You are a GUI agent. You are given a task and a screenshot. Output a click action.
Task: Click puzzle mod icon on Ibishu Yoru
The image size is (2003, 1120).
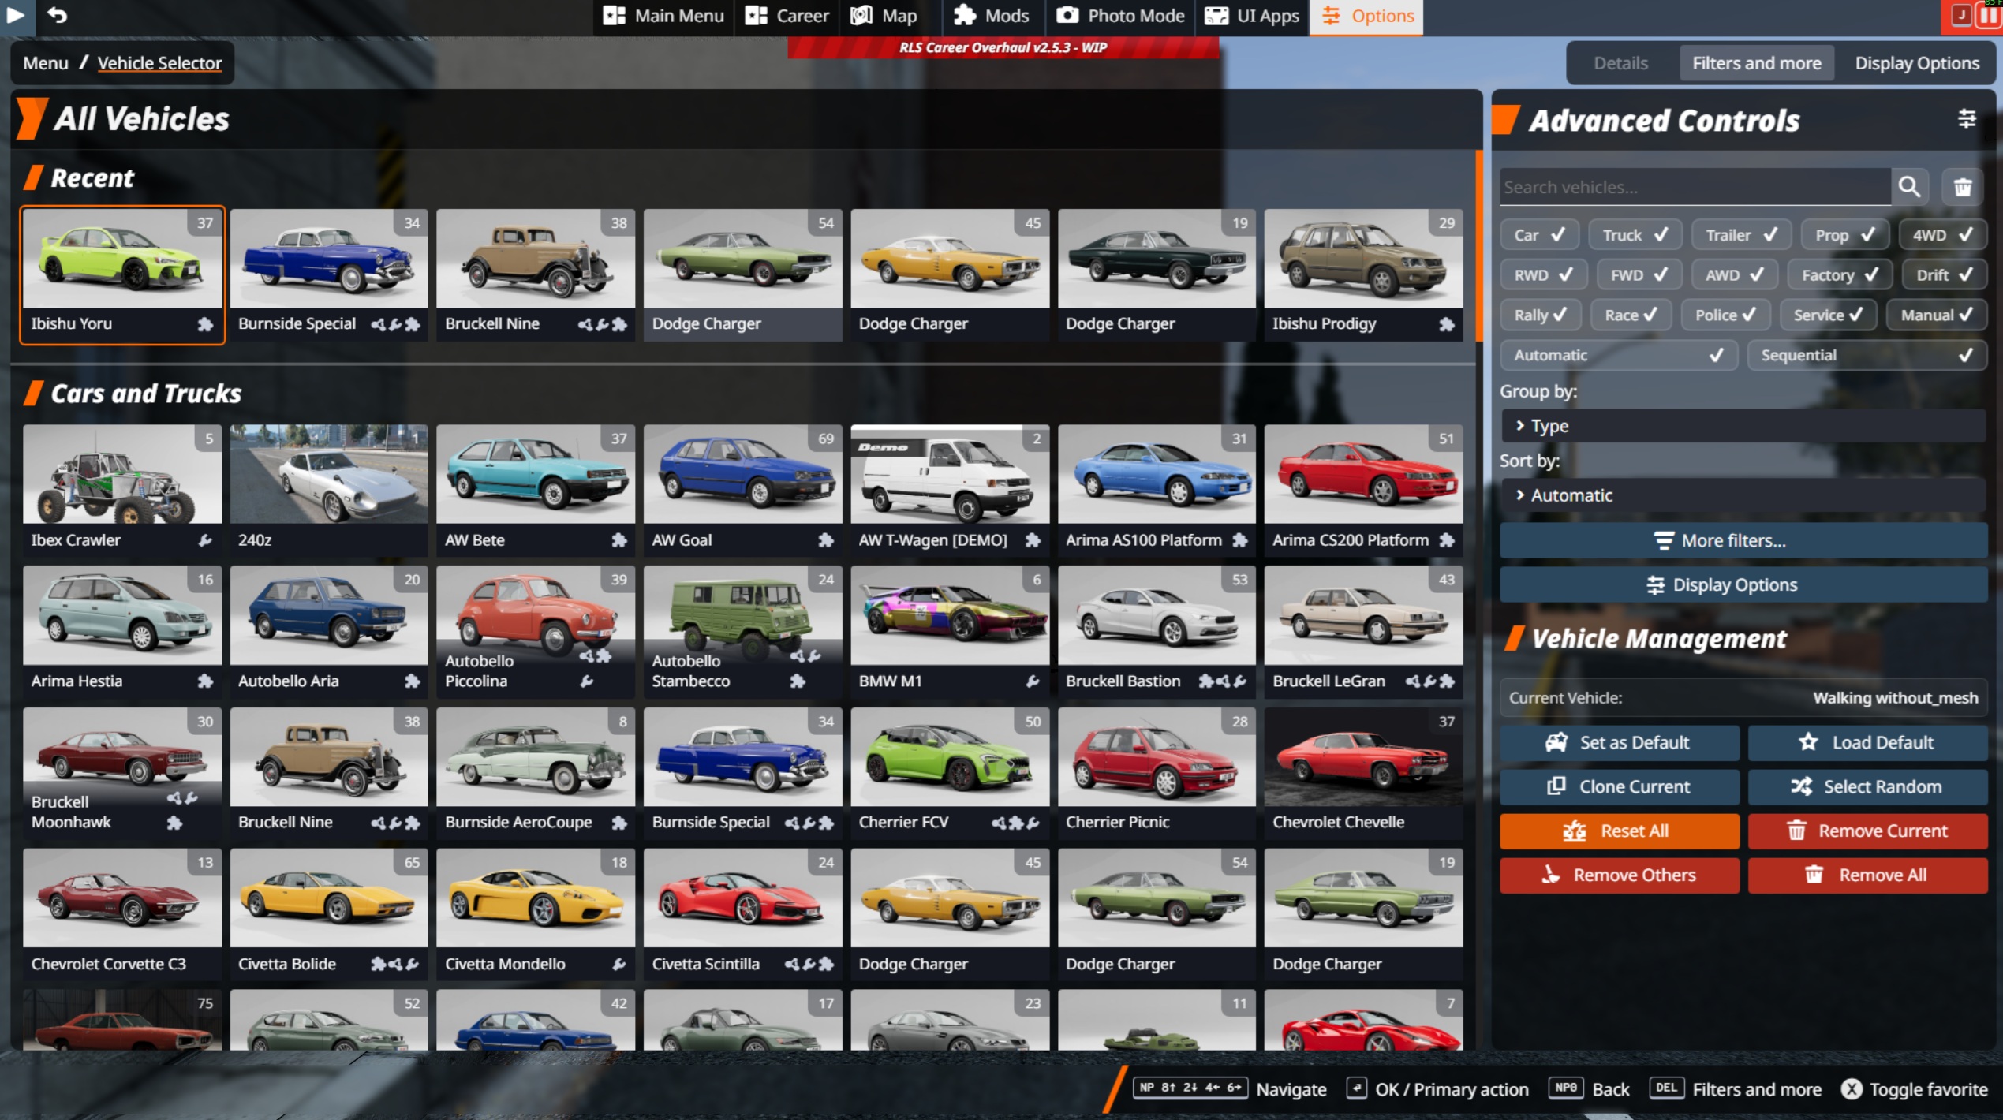[205, 324]
